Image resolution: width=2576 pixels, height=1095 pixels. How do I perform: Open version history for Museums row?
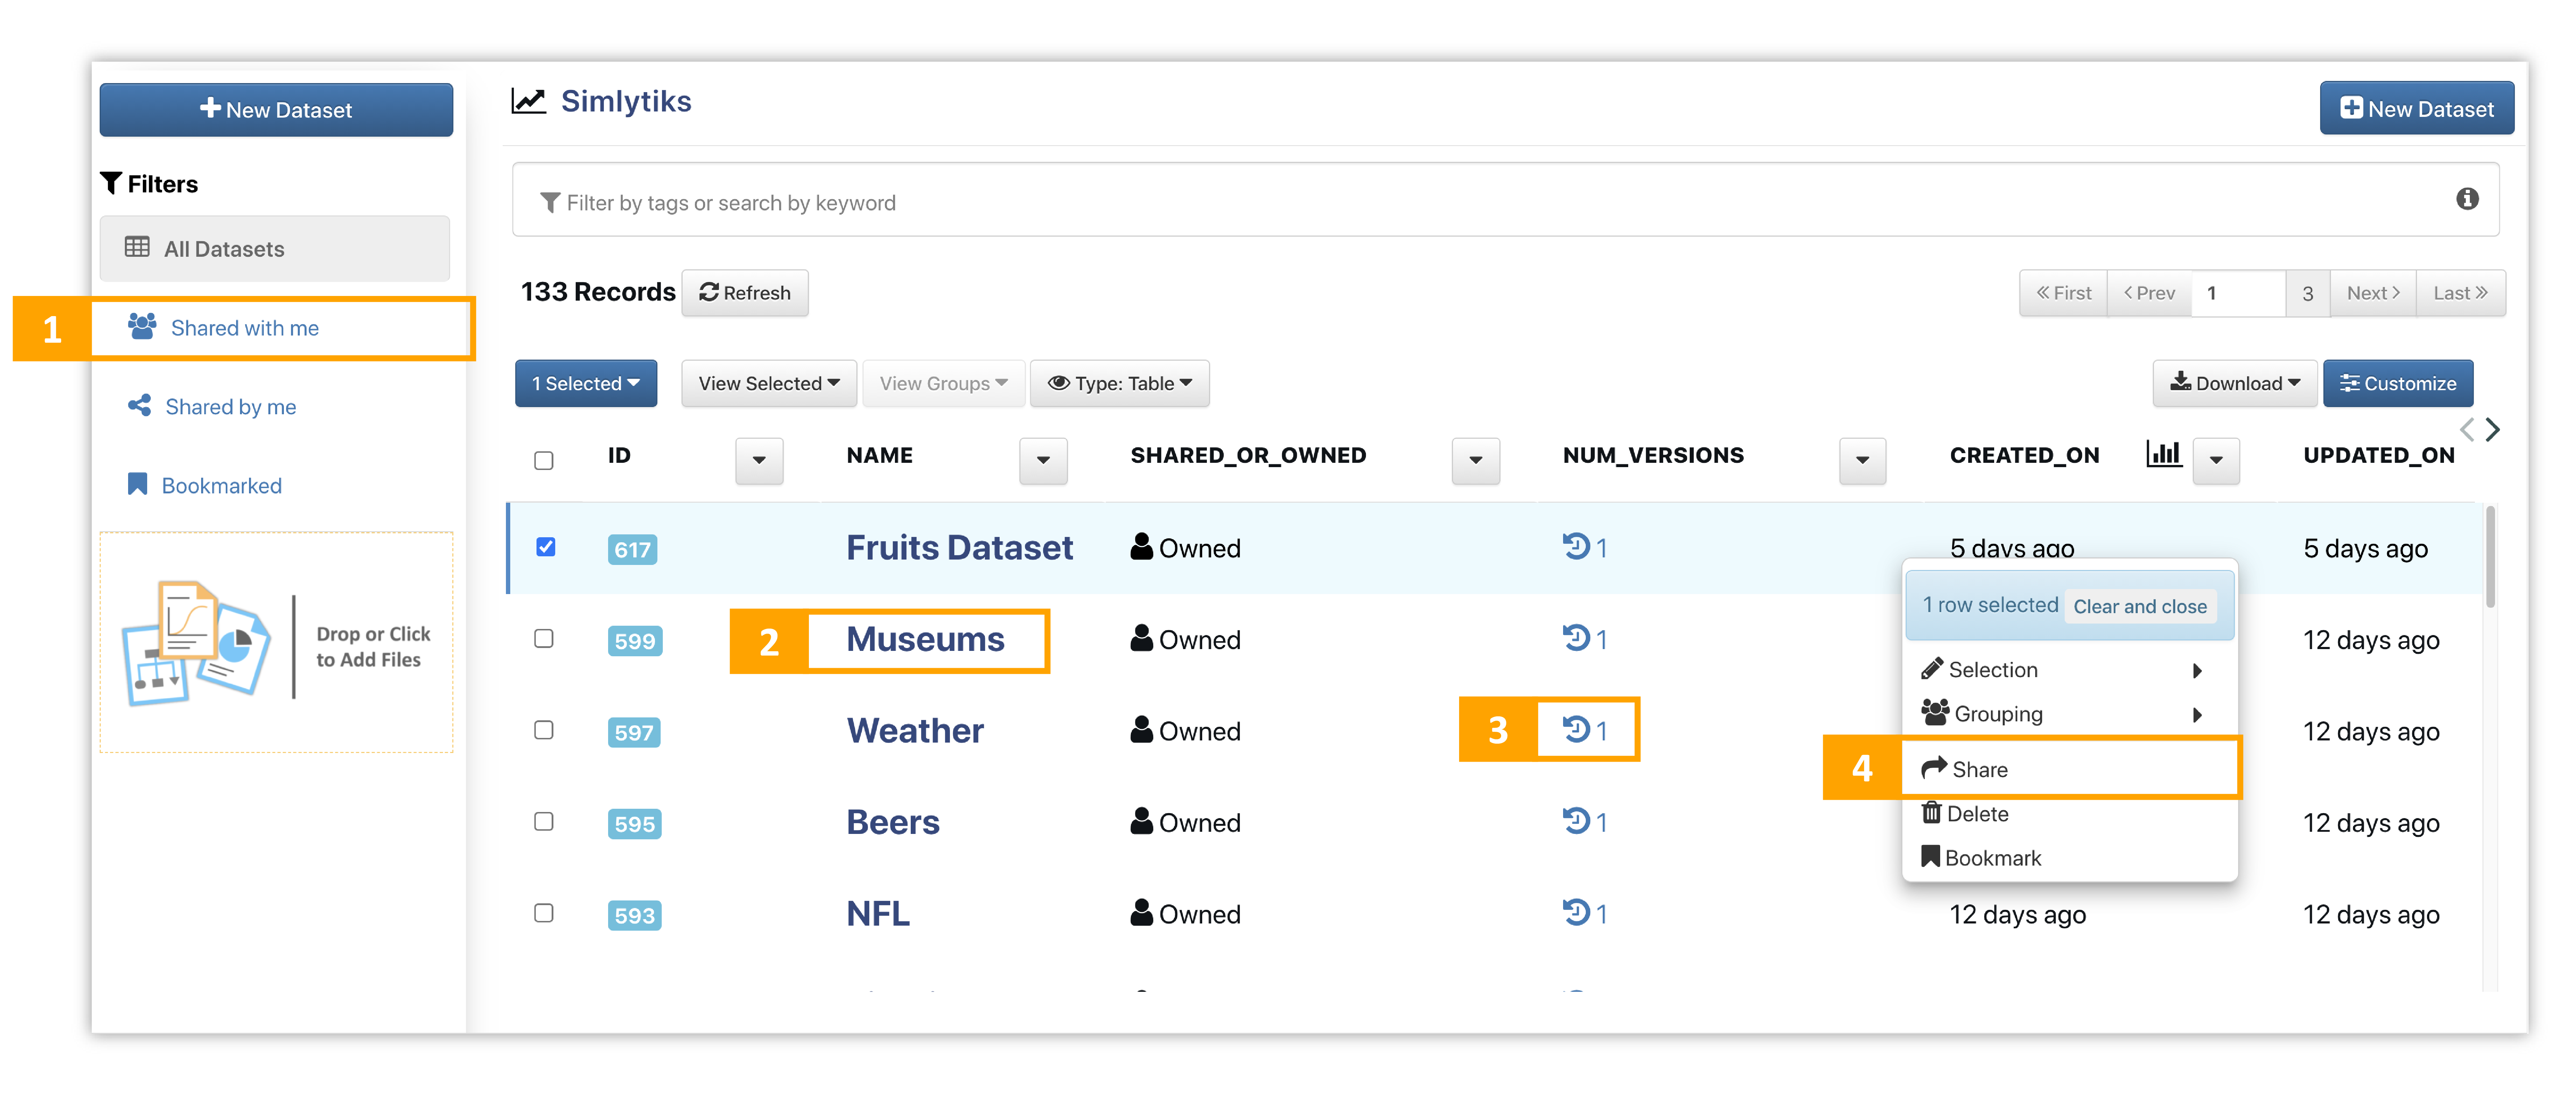coord(1585,638)
